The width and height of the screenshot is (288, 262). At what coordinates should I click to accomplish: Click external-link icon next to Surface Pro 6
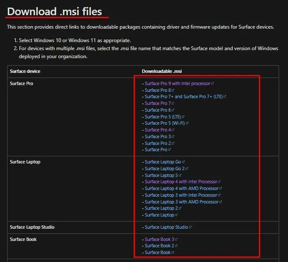coord(173,110)
